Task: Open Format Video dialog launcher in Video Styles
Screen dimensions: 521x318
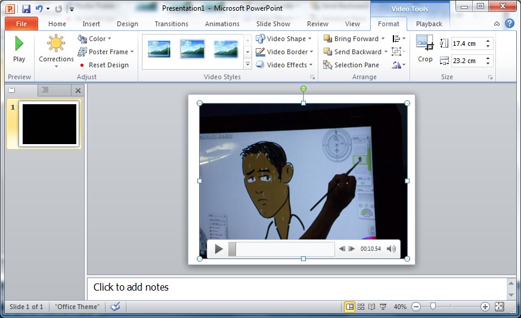Action: 313,77
